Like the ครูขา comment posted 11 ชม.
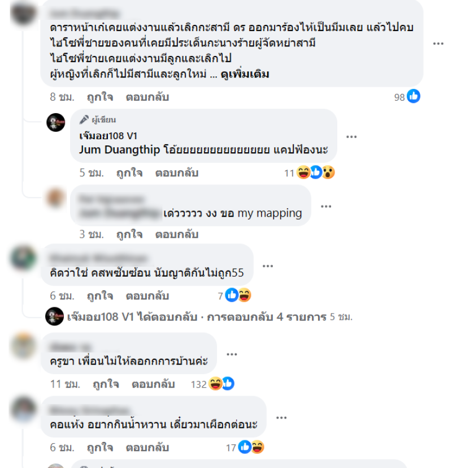Viewport: 452px width, 468px height. pos(106,384)
